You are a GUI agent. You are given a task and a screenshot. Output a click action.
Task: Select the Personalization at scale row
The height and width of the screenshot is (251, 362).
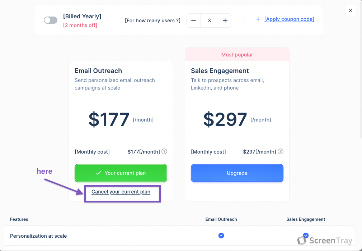point(38,236)
